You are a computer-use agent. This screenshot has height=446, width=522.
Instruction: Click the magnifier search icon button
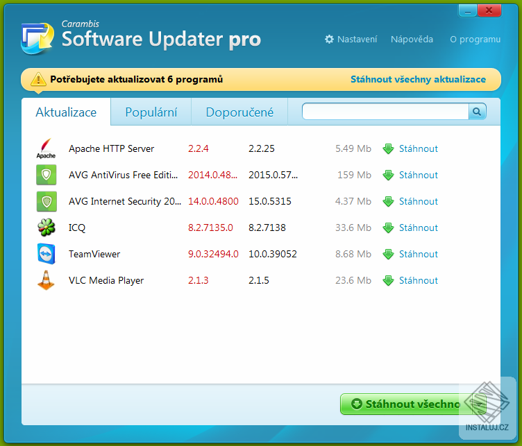[477, 112]
